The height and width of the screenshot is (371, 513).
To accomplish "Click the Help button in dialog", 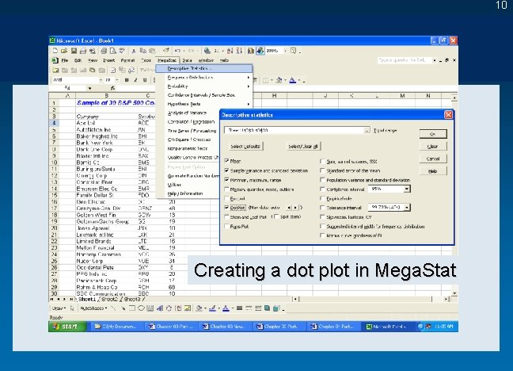I will (433, 171).
